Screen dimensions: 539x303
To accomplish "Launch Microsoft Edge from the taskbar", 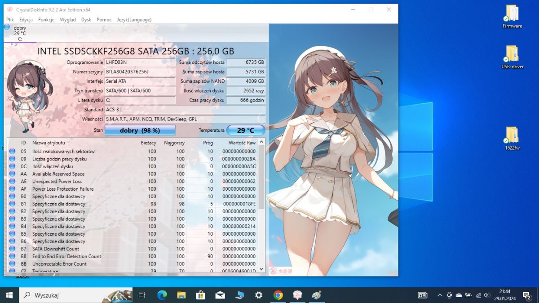I will coord(162,295).
